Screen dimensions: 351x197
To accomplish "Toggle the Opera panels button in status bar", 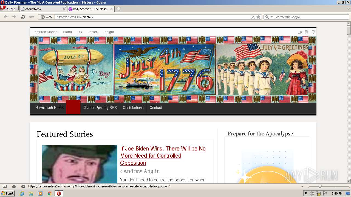I will [5, 186].
